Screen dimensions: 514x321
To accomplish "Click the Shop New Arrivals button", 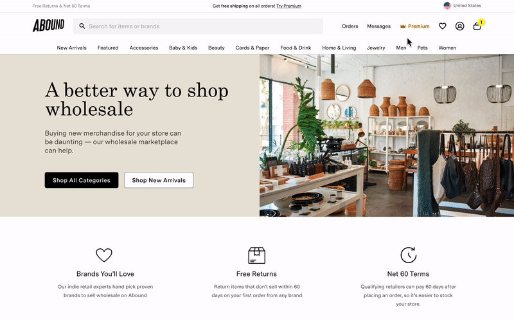I will point(159,180).
